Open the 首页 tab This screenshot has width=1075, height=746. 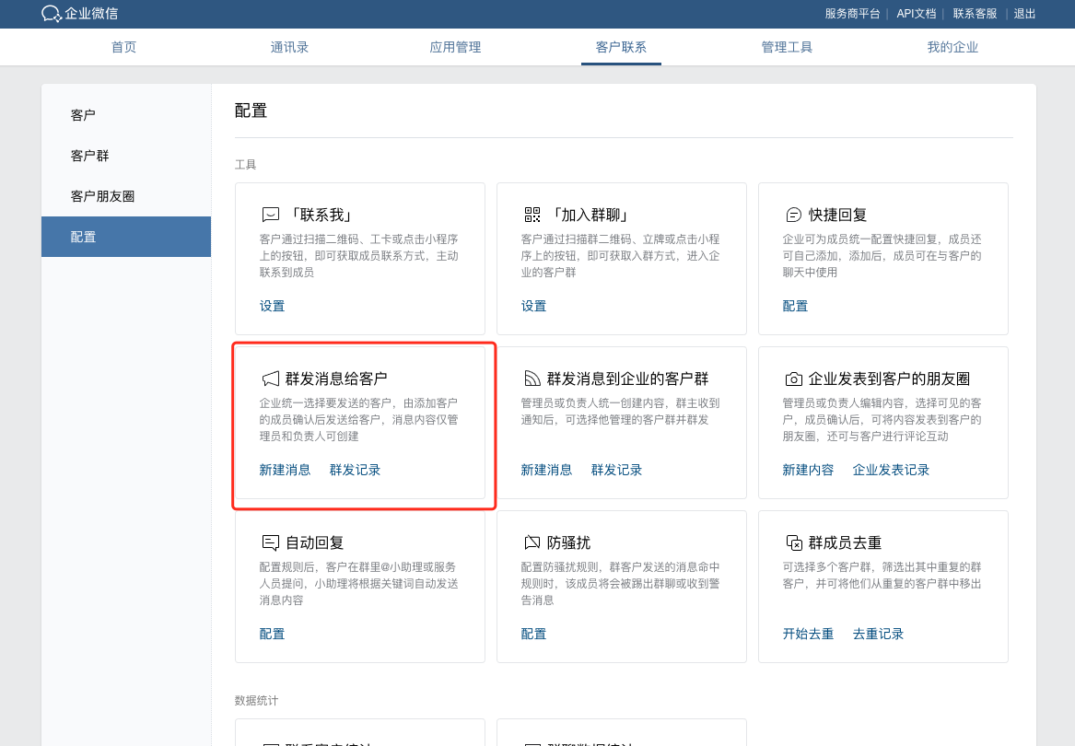pyautogui.click(x=124, y=47)
